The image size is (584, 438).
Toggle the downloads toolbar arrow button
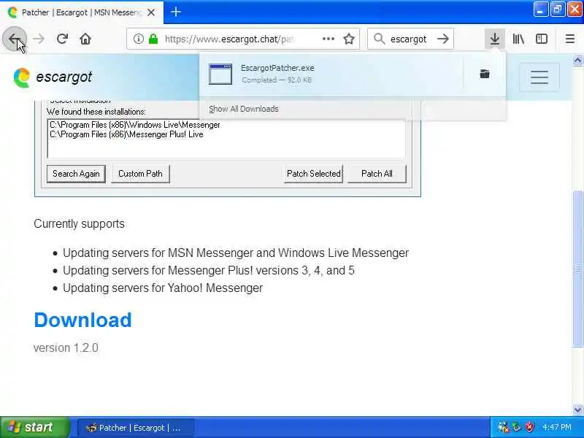[495, 39]
